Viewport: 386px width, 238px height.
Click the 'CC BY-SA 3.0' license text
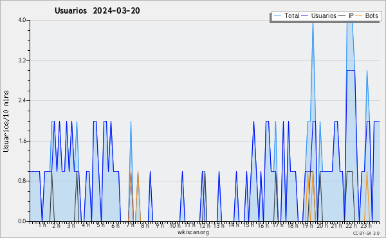click(x=366, y=233)
